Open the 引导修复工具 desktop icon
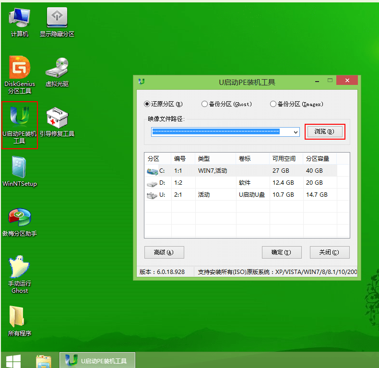Image resolution: width=379 pixels, height=368 pixels. [57, 122]
